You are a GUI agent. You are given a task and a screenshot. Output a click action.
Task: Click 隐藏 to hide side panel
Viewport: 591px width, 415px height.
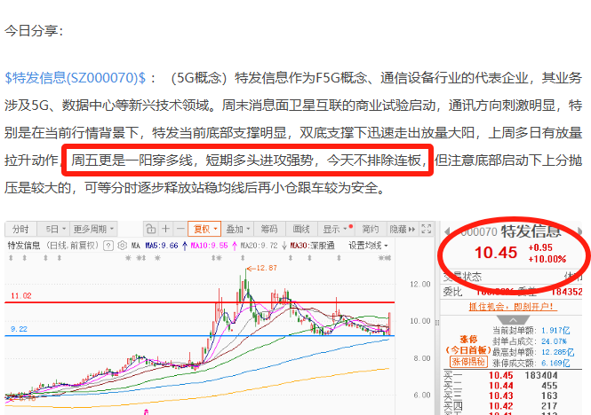click(x=402, y=229)
